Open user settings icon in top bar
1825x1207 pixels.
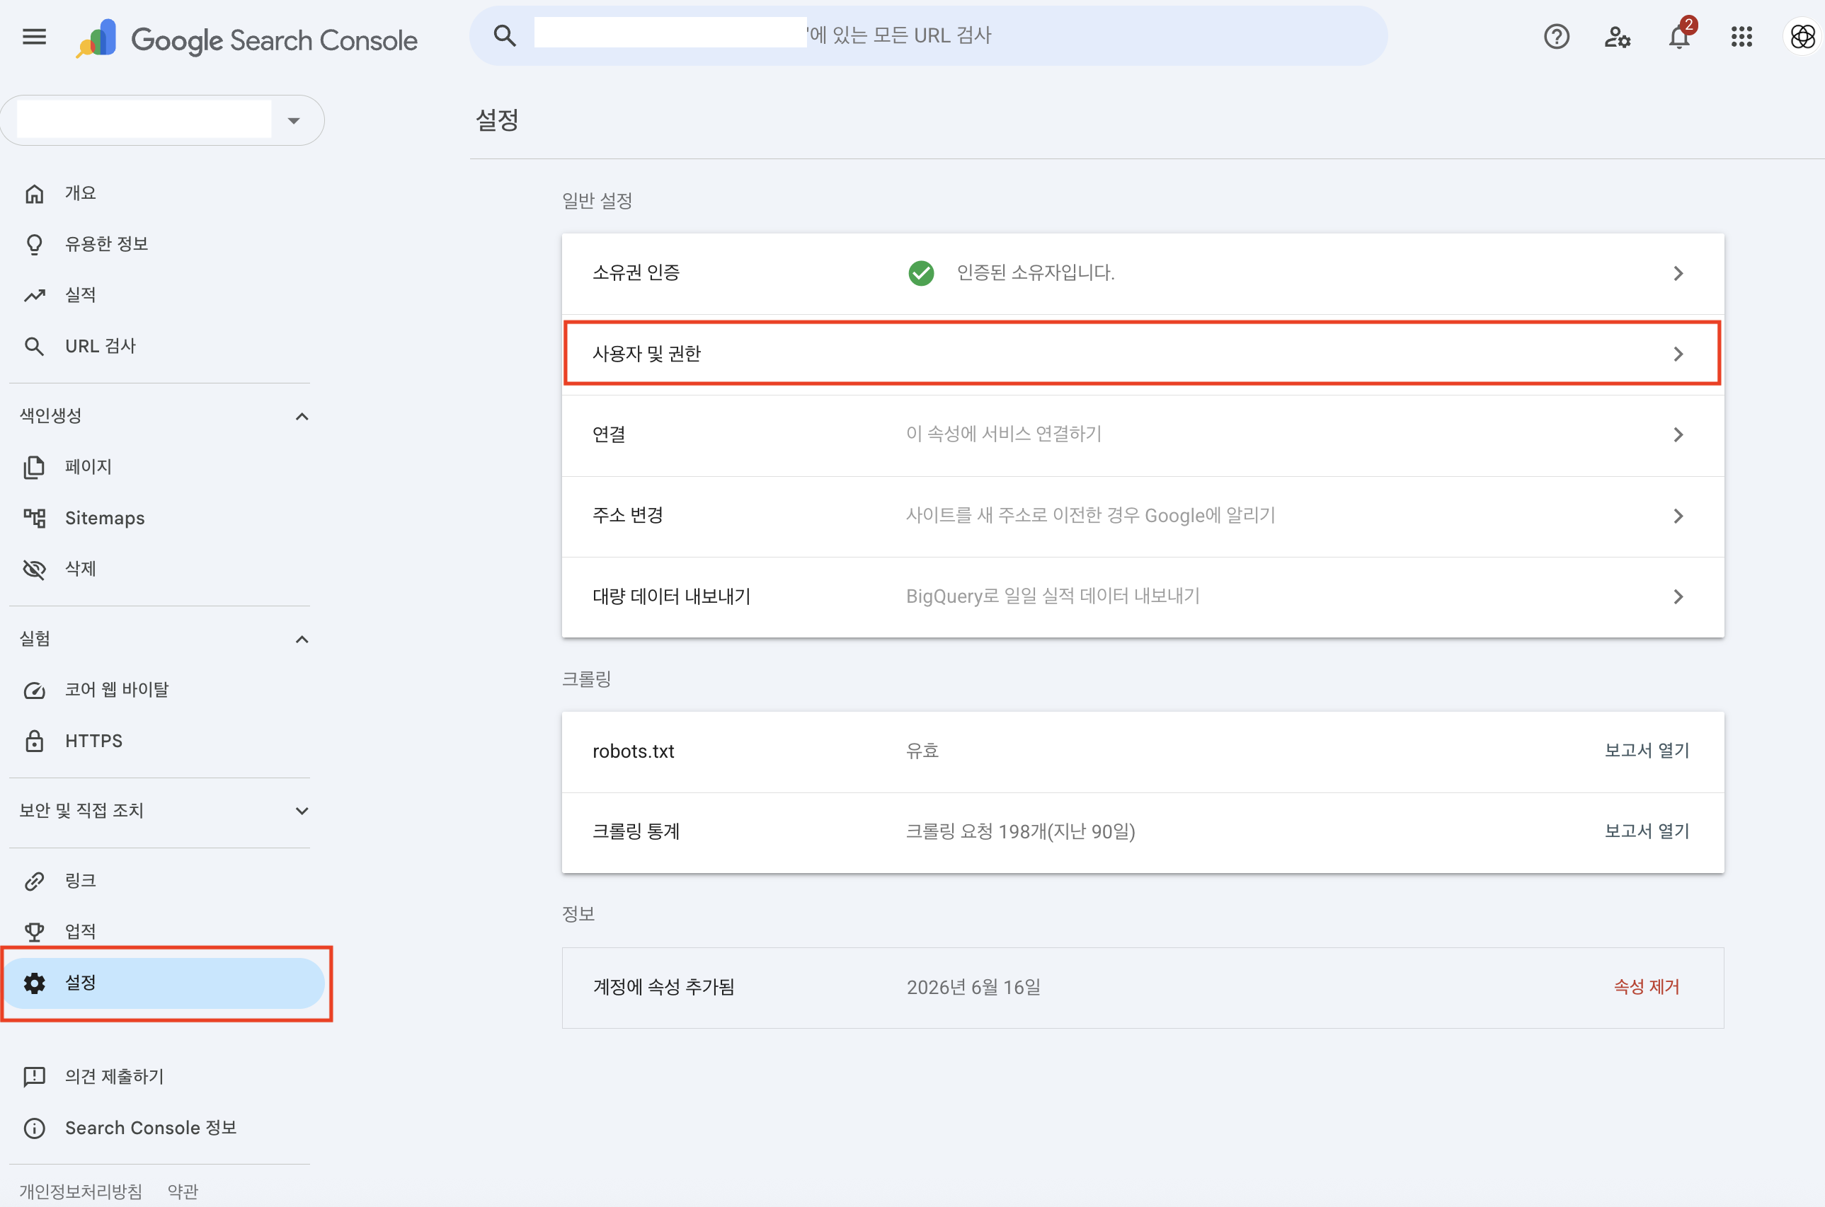(1617, 36)
